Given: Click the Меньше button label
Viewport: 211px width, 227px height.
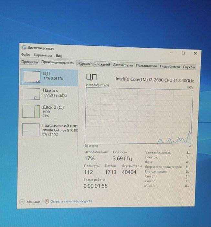Looking at the screenshot, I should (33, 202).
